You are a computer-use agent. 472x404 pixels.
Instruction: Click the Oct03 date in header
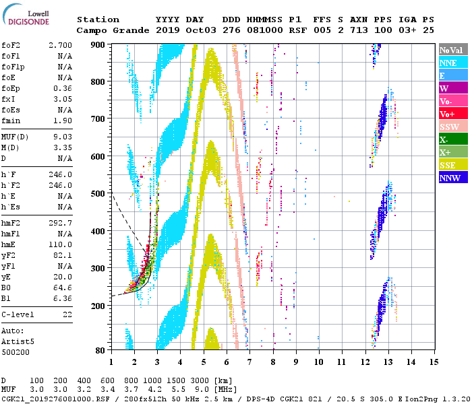pos(201,30)
